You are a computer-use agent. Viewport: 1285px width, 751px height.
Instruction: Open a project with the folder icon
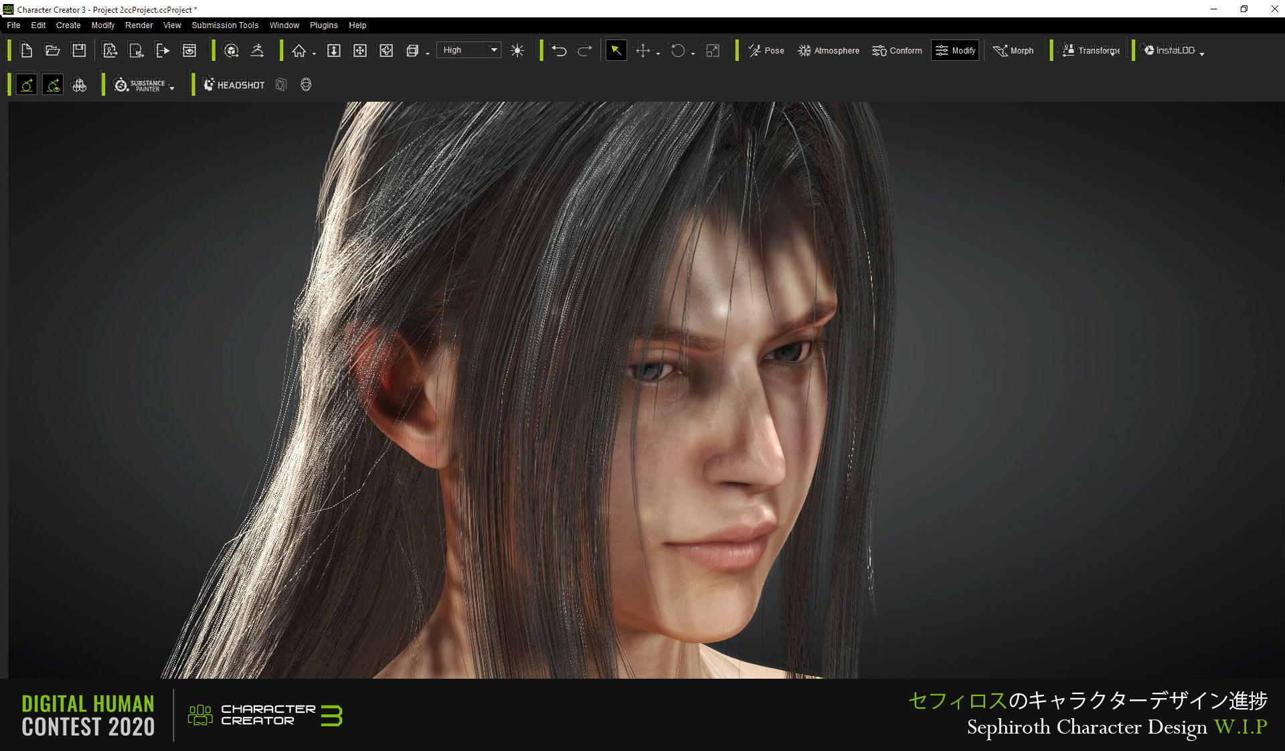click(52, 50)
